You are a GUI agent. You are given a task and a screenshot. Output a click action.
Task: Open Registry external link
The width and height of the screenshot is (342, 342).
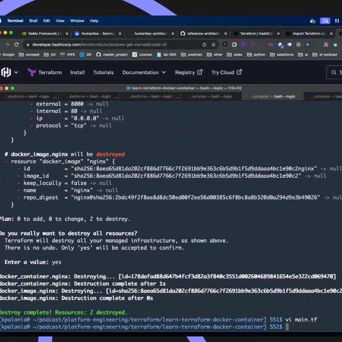(x=189, y=72)
